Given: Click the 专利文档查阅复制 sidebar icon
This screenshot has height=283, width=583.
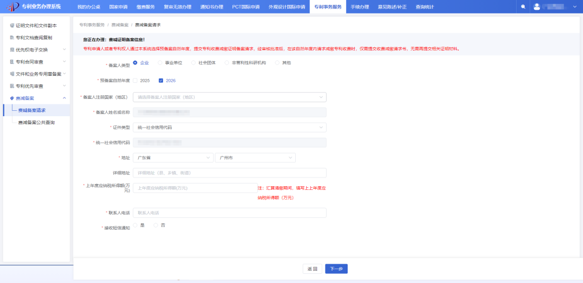Looking at the screenshot, I should coord(12,38).
